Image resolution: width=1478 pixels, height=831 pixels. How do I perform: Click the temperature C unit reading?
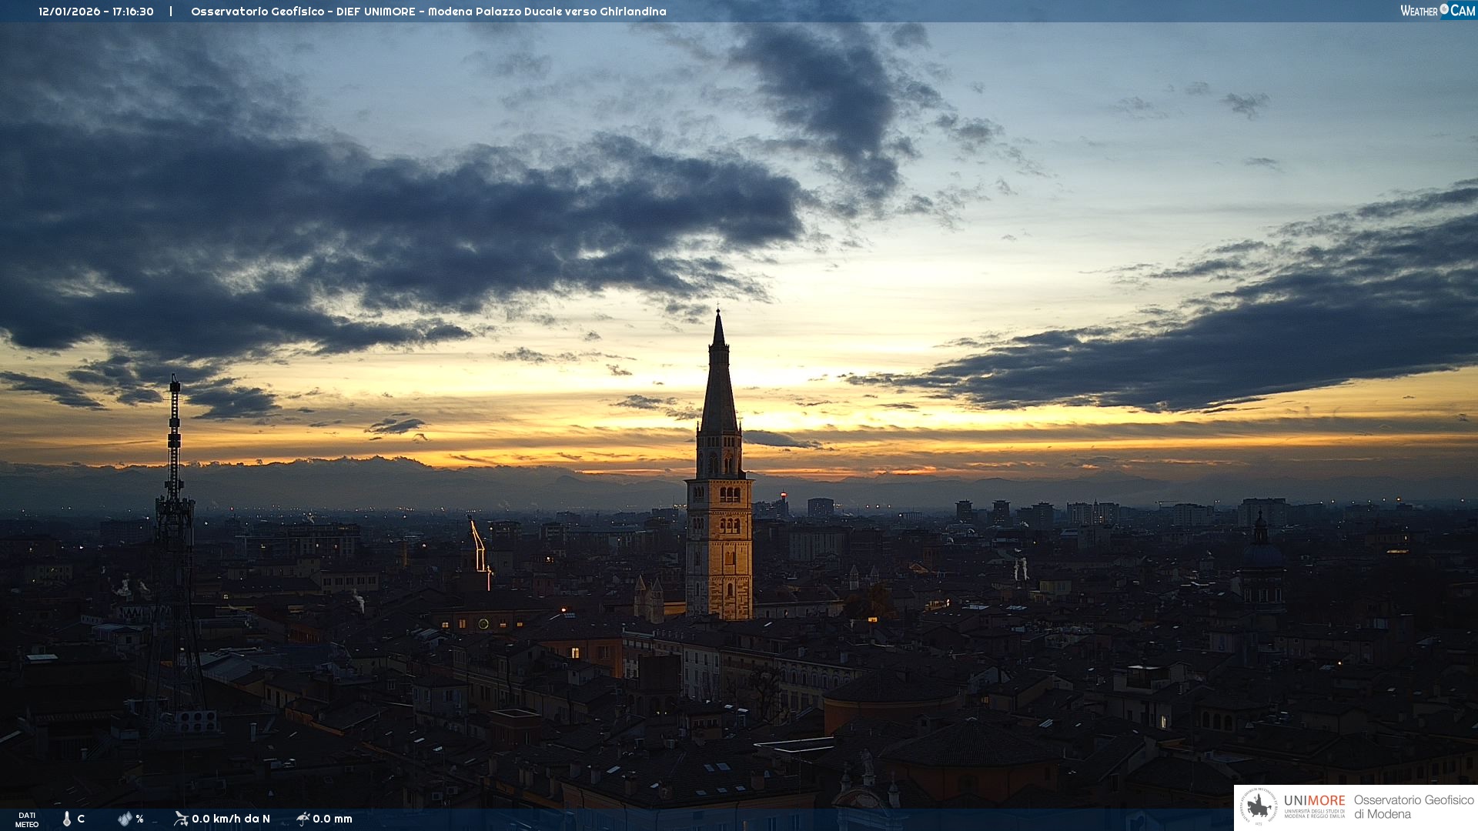tap(81, 819)
